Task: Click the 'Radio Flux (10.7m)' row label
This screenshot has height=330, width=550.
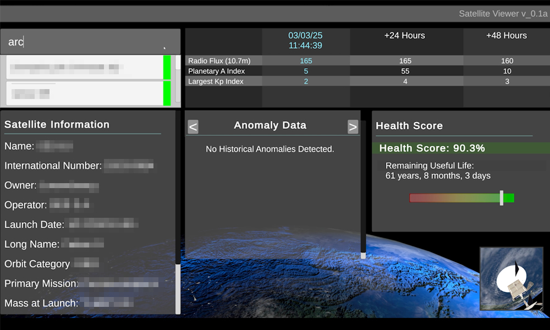Action: pos(219,61)
